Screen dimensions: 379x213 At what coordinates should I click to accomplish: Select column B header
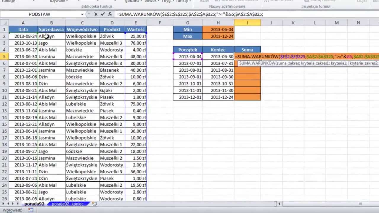(x=51, y=23)
